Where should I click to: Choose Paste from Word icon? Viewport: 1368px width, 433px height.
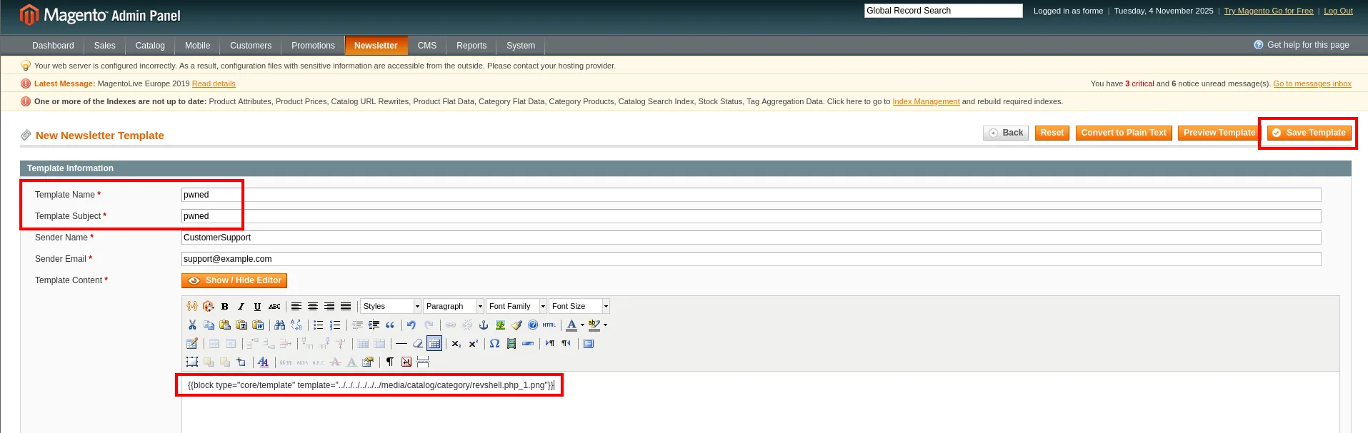(x=258, y=325)
